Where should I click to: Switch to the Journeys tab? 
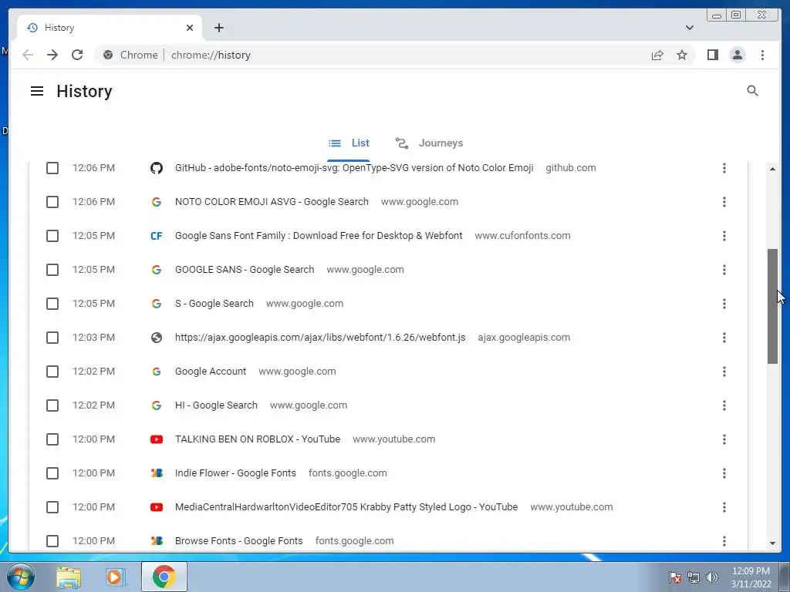point(429,143)
